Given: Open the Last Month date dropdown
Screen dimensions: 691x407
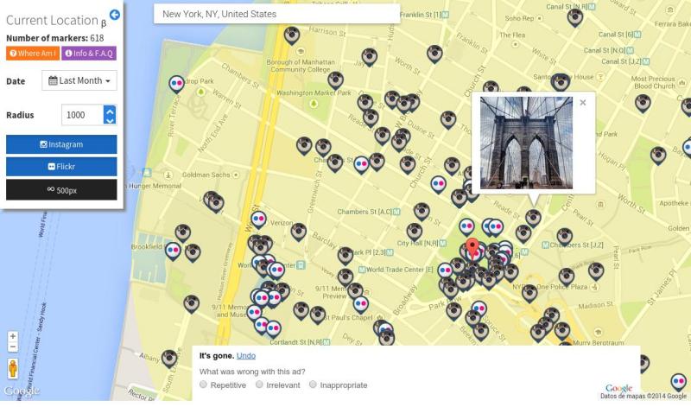Looking at the screenshot, I should tap(79, 80).
